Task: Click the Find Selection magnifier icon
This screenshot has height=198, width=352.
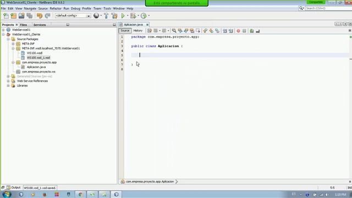Action: (174, 31)
